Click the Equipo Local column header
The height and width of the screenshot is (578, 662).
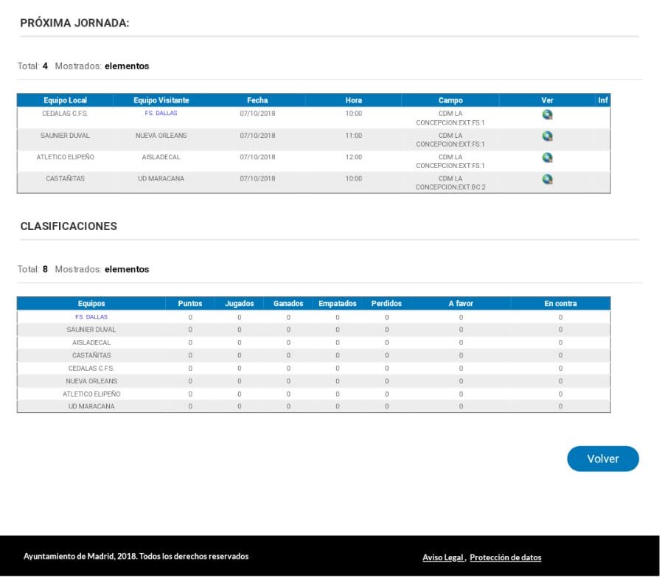click(x=66, y=100)
